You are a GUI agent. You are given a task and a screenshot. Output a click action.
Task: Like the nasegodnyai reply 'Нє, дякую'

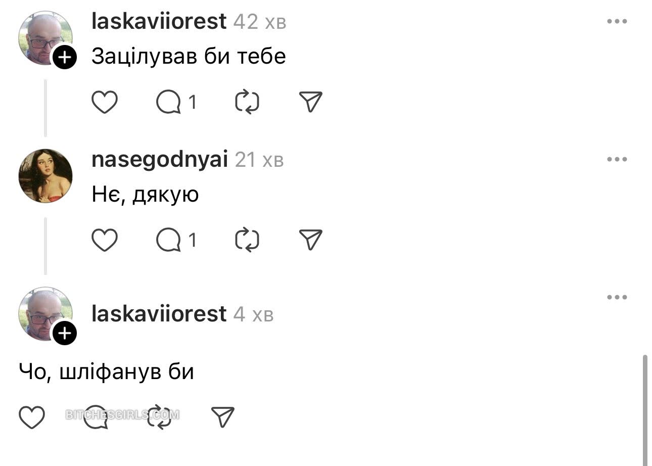pyautogui.click(x=105, y=240)
